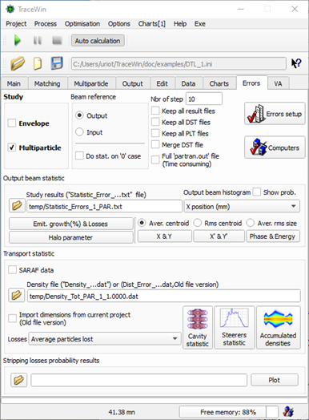Click the Halo parameter button
This screenshot has width=309, height=420.
point(70,237)
